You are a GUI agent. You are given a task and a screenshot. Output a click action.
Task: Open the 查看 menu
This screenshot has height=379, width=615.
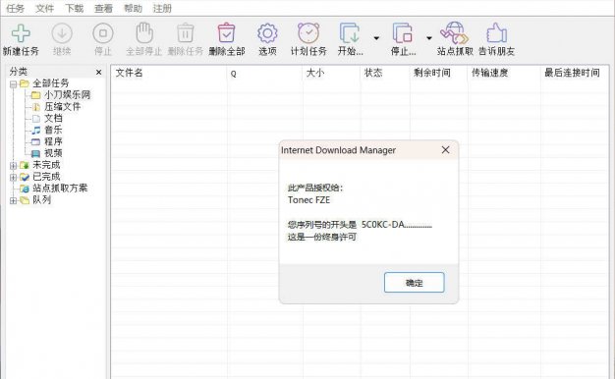point(103,8)
